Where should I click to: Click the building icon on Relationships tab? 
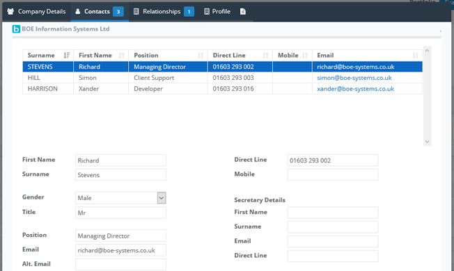click(136, 12)
